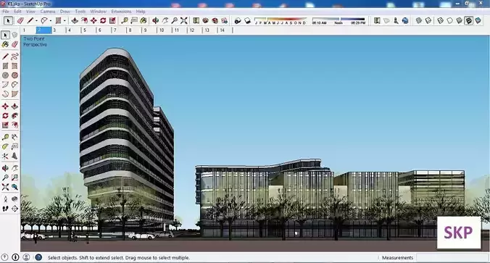The width and height of the screenshot is (490, 263).
Task: Pick the Freehand tool in the left palette
Action: point(14,57)
